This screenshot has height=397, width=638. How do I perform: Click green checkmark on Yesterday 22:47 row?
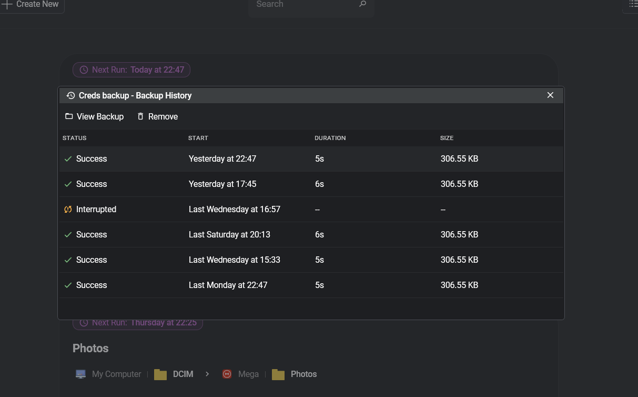pos(68,158)
